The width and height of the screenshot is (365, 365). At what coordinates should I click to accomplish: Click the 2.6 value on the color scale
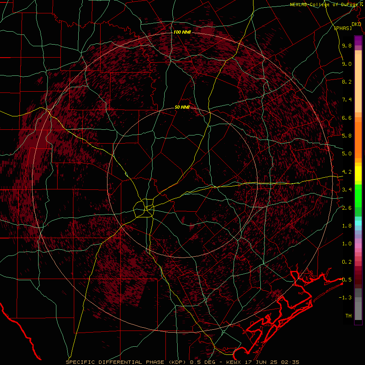pyautogui.click(x=347, y=208)
